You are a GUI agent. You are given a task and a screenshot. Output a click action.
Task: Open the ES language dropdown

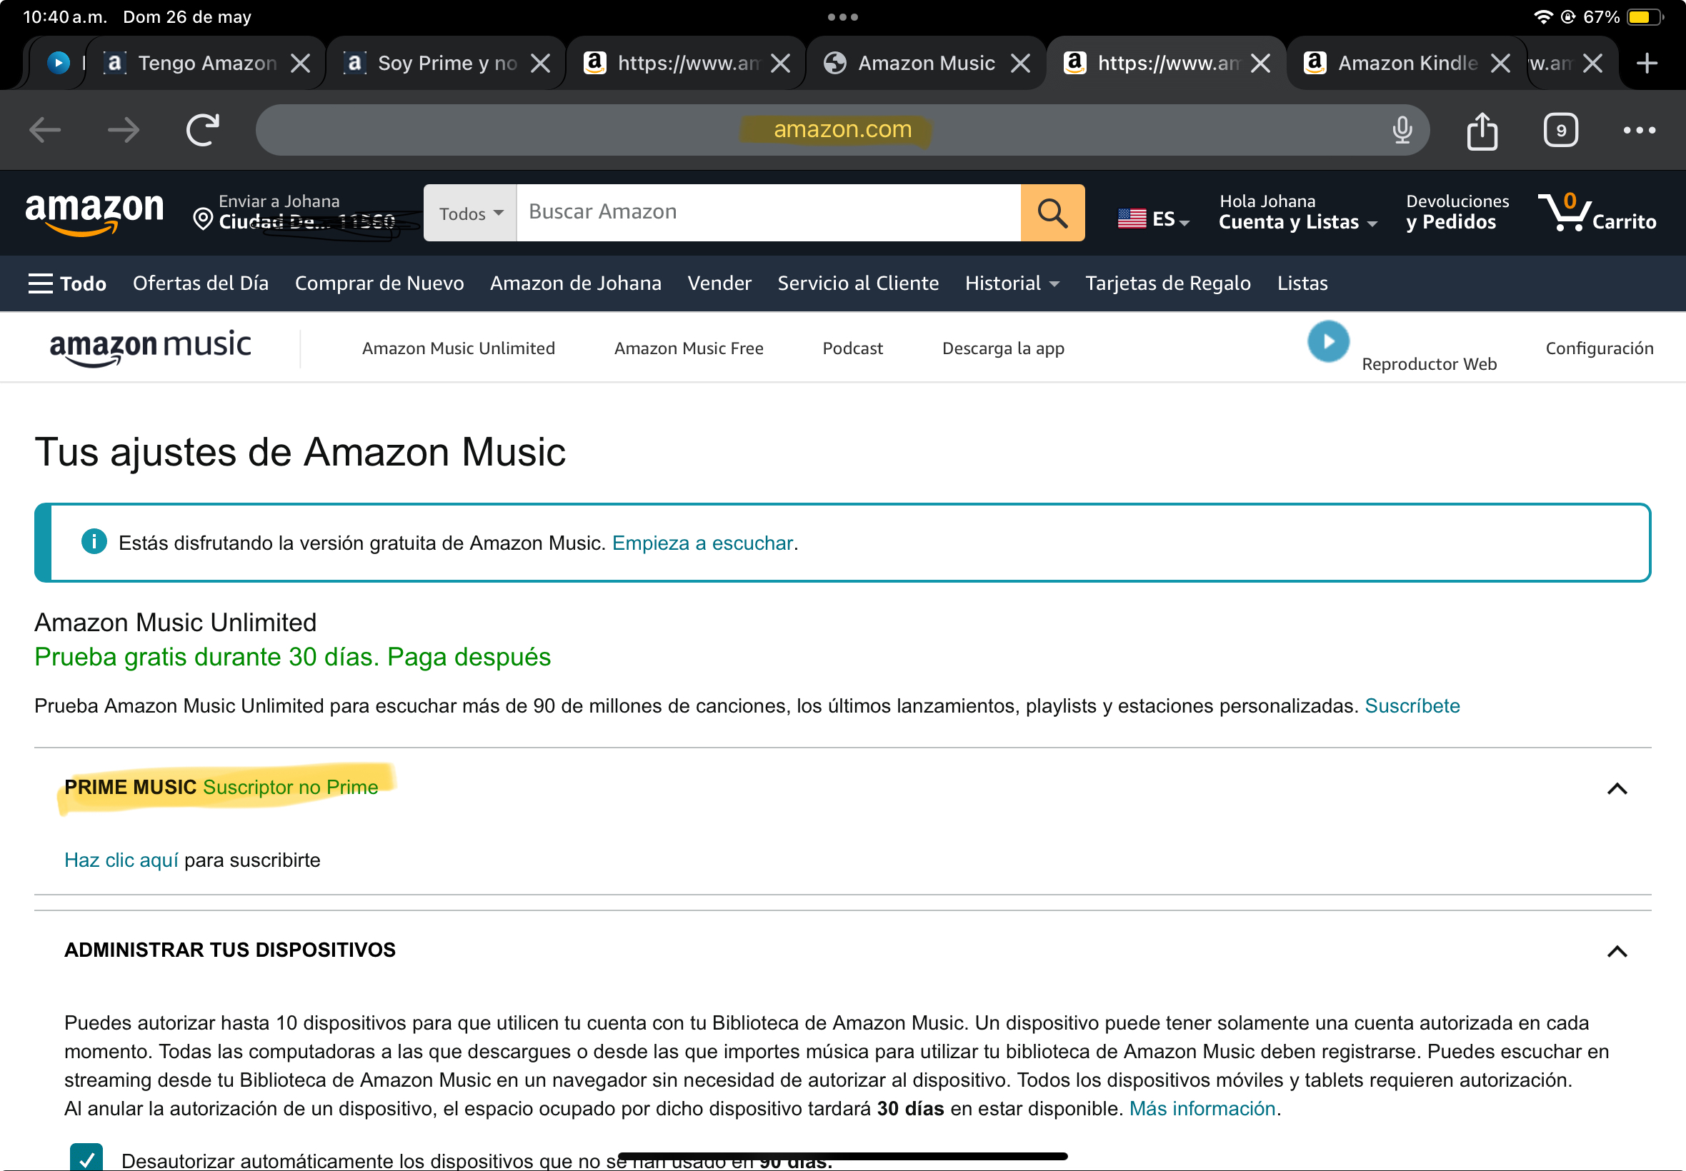pyautogui.click(x=1153, y=218)
